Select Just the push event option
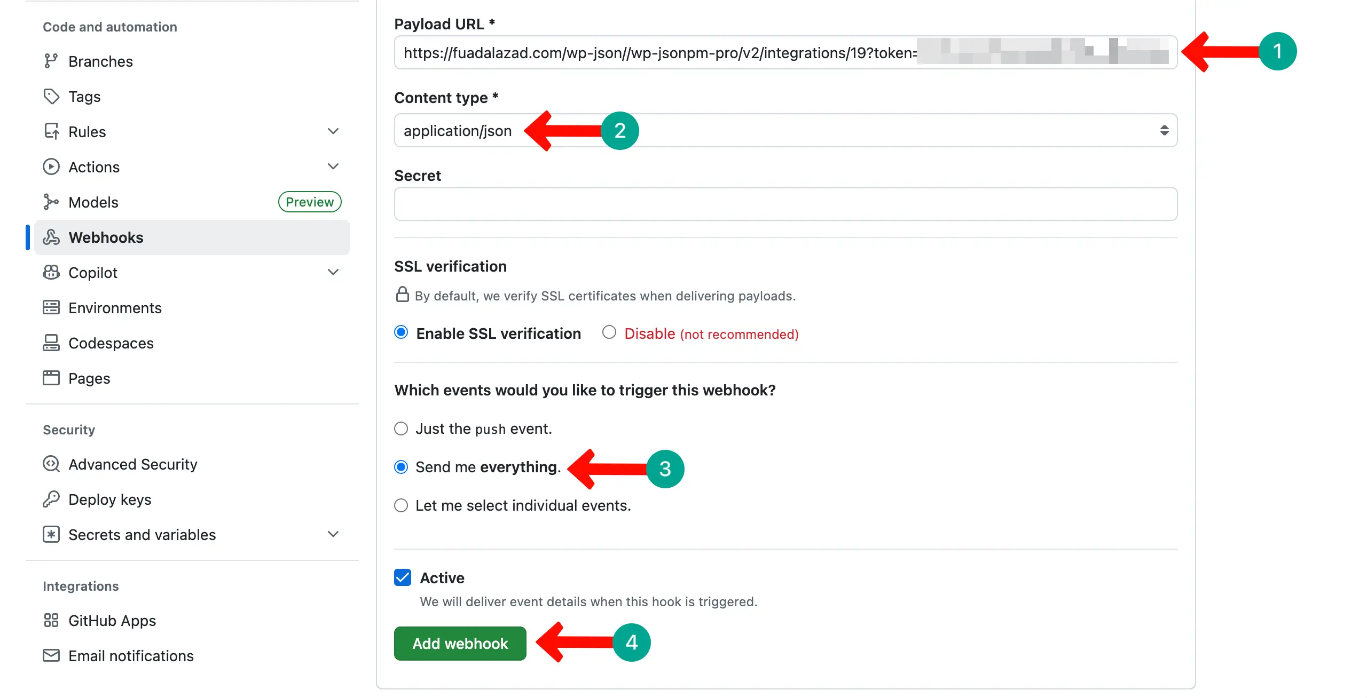 coord(402,428)
